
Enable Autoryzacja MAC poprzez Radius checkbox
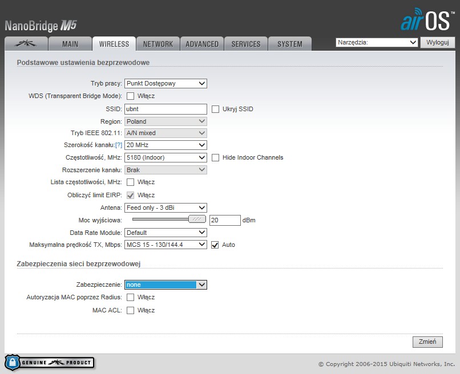130,297
